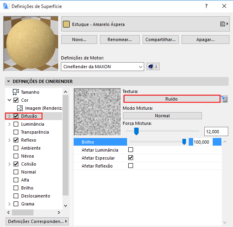Screen dimensions: 233x227
Task: Click the Ruído texture button
Action: tap(172, 99)
